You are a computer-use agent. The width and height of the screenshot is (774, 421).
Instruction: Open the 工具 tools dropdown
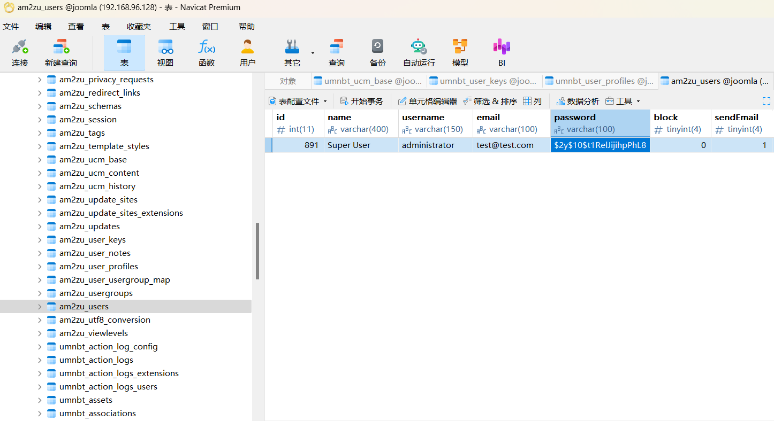pyautogui.click(x=623, y=101)
